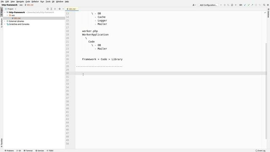270x152 pixels.
Task: Click Expand All icon in Project panel
Action: pyautogui.click(x=51, y=9)
